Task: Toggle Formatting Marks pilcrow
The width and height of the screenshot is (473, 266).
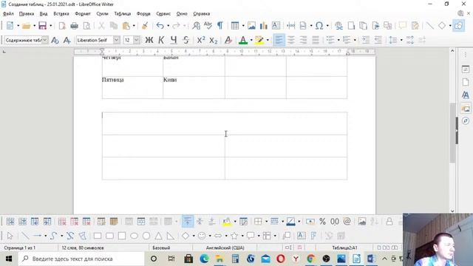Action: [x=220, y=26]
